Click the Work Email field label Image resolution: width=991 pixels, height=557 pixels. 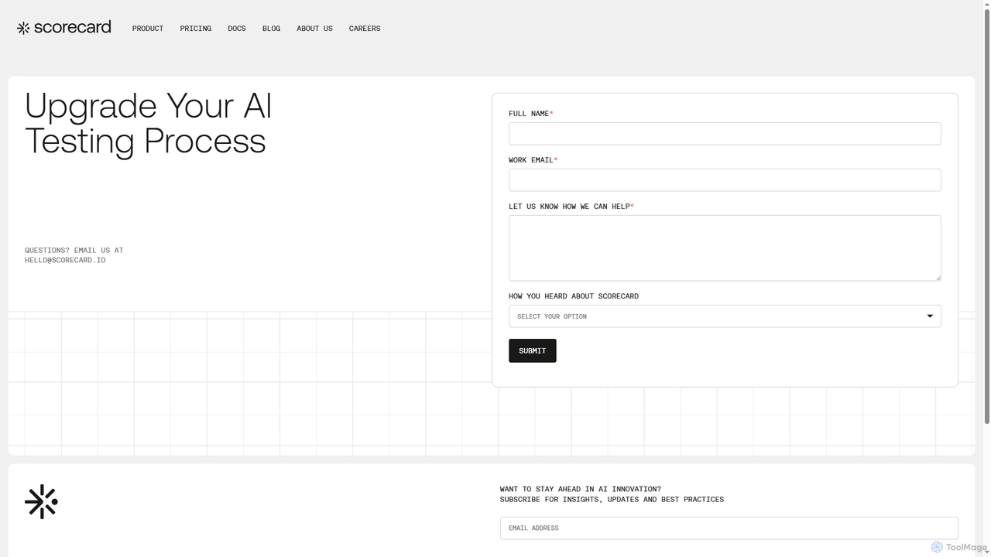[x=533, y=160]
